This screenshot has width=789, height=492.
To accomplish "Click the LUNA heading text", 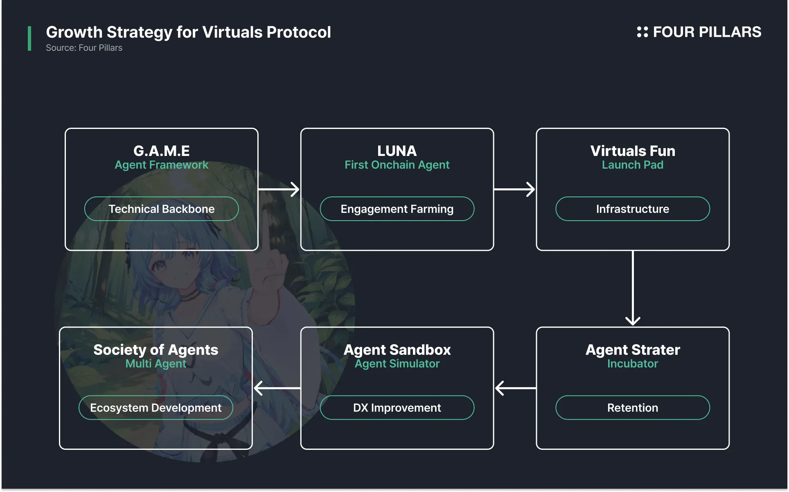I will tap(397, 151).
